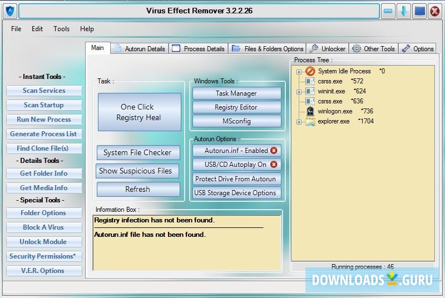The width and height of the screenshot is (445, 298).
Task: Click the Block A Virus button
Action: (x=44, y=228)
